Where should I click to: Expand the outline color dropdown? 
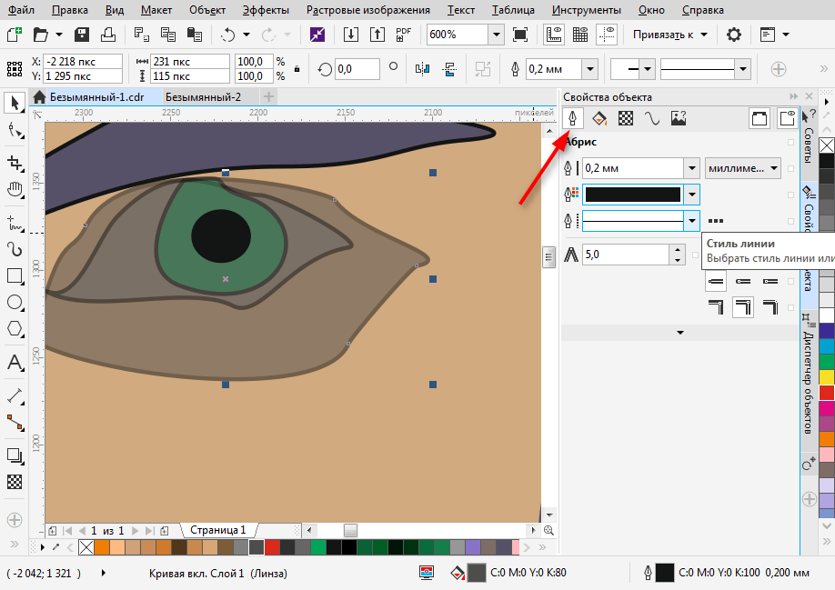point(692,195)
